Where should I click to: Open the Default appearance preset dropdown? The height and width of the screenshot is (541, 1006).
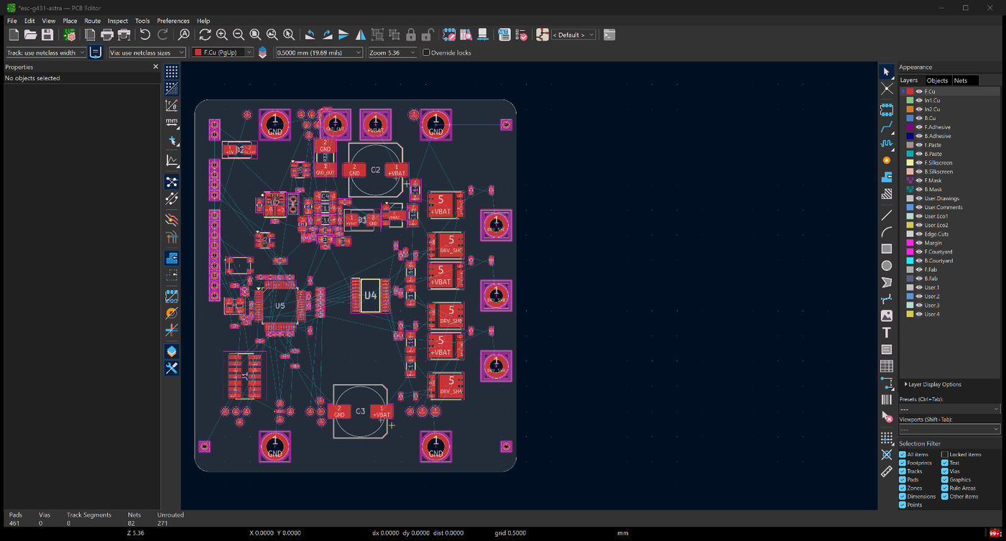point(573,34)
